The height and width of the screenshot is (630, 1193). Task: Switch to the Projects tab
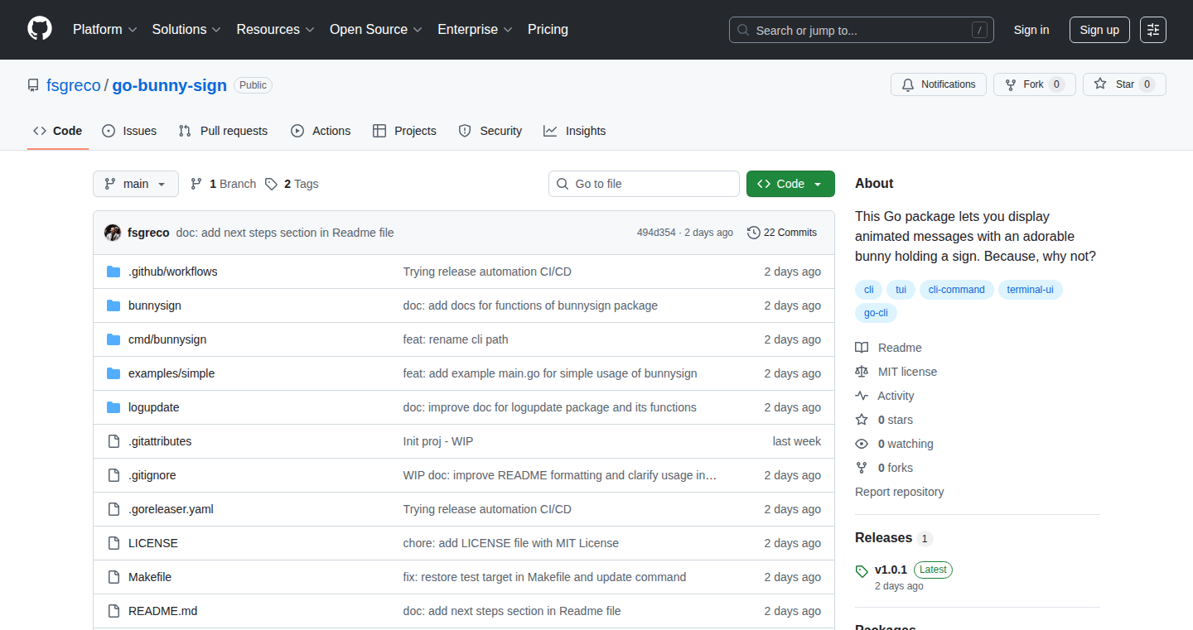point(404,131)
